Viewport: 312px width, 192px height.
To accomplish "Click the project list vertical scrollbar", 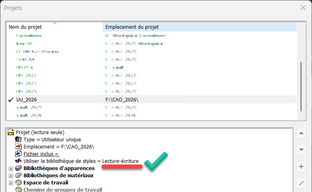I will pos(300,87).
